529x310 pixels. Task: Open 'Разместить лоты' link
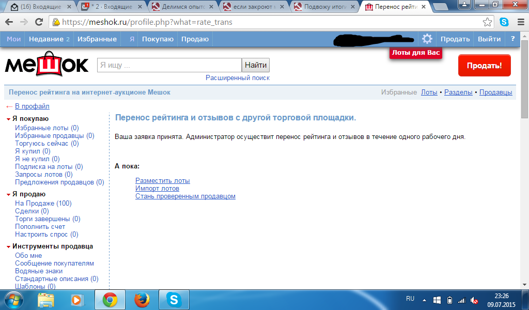pos(163,180)
